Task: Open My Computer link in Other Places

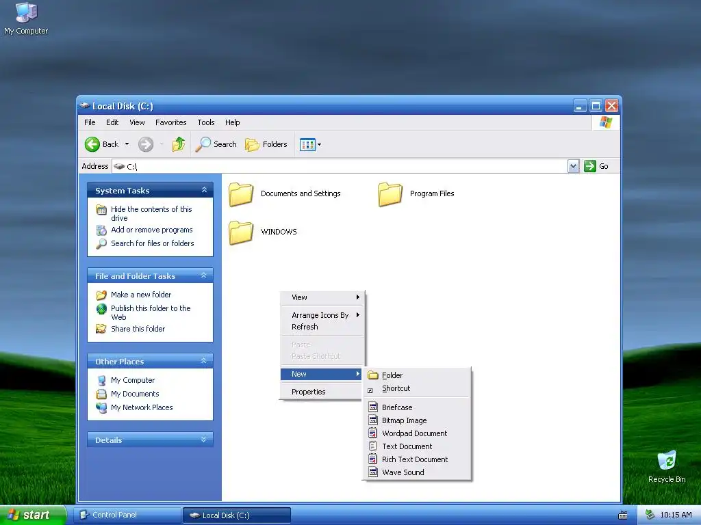Action: point(133,380)
